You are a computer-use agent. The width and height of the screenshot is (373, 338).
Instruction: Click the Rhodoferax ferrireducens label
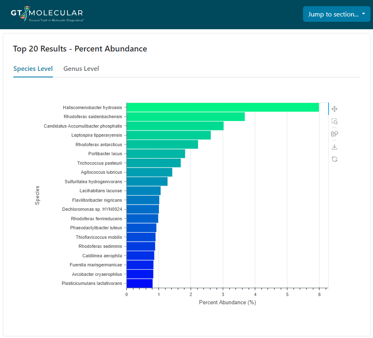click(x=96, y=219)
